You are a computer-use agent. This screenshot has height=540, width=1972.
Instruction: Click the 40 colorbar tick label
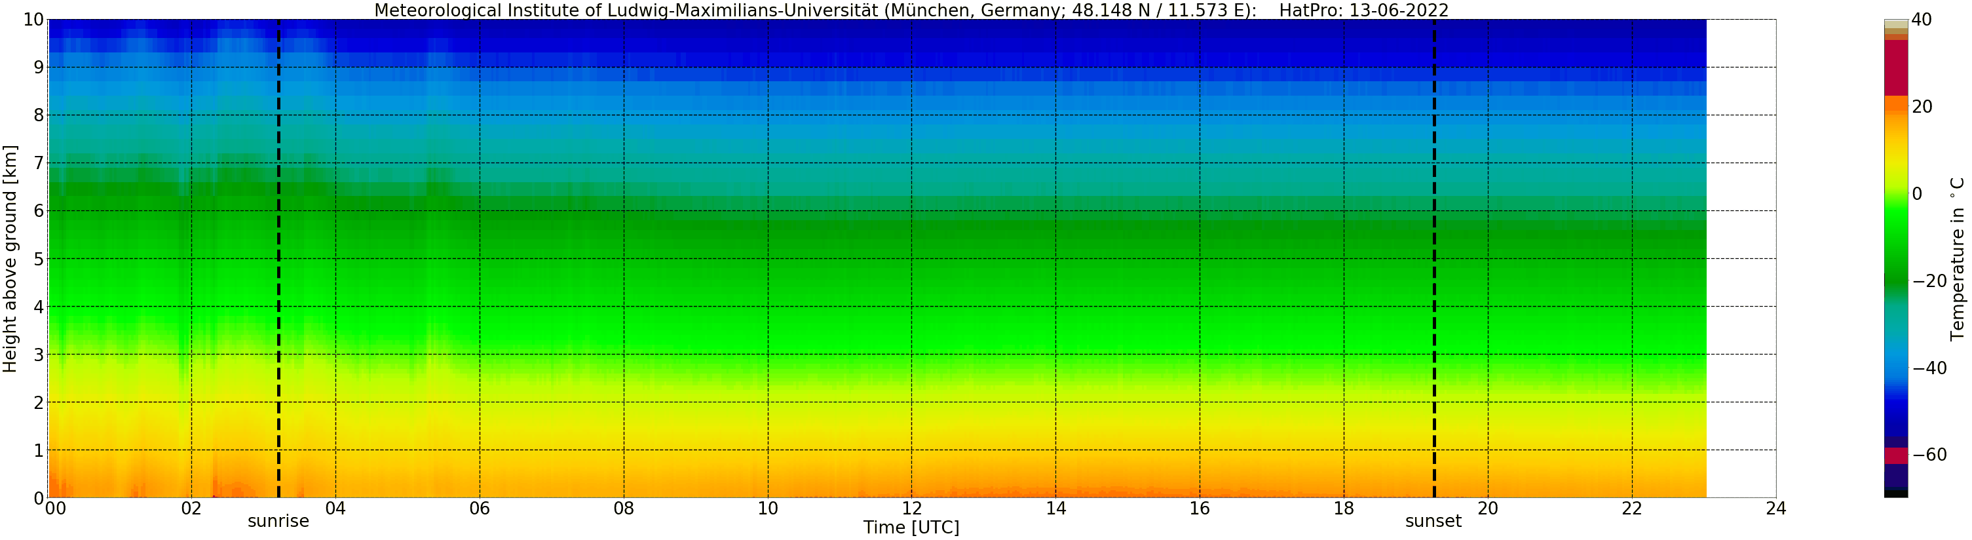point(1922,20)
